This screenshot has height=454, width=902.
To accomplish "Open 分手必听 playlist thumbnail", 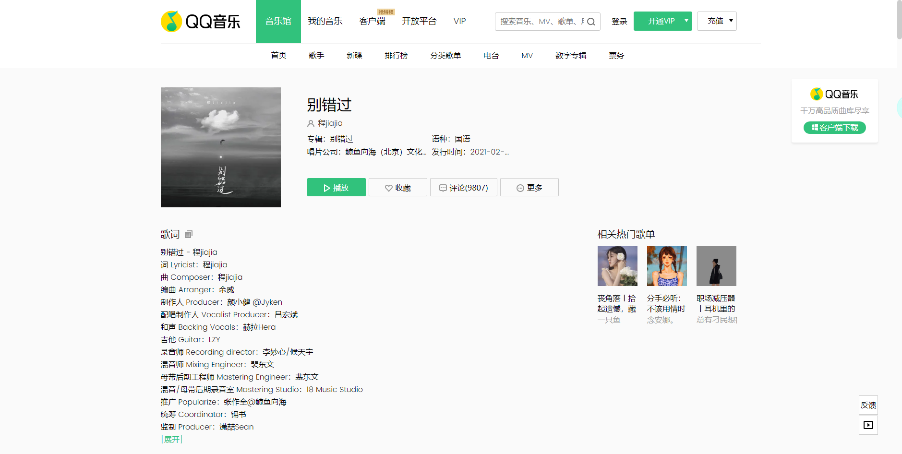I will (667, 266).
